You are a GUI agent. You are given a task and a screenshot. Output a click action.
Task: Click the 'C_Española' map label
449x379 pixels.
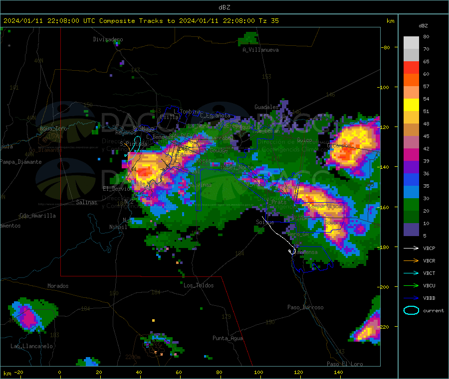(x=215, y=116)
